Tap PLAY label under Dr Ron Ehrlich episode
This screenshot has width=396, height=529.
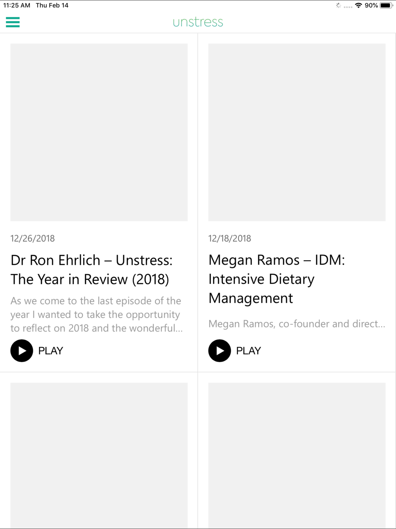(51, 351)
